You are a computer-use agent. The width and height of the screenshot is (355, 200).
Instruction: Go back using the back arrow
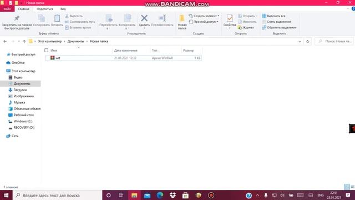(x=5, y=41)
